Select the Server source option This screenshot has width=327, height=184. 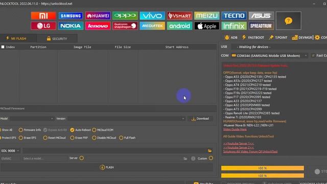point(82,158)
